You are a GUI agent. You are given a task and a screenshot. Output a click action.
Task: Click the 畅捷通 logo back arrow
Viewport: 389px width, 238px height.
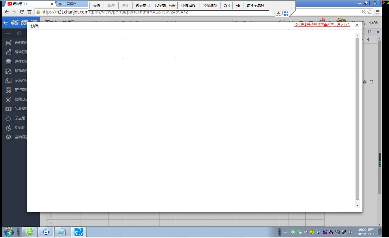(x=5, y=23)
